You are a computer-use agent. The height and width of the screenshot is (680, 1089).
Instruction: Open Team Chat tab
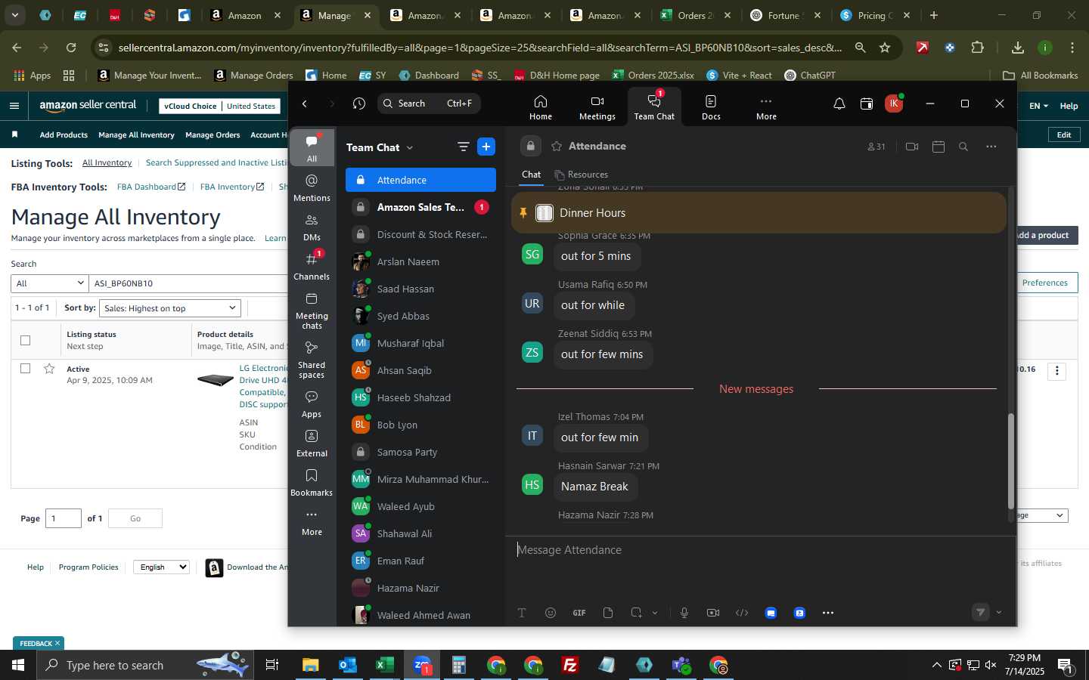point(654,106)
